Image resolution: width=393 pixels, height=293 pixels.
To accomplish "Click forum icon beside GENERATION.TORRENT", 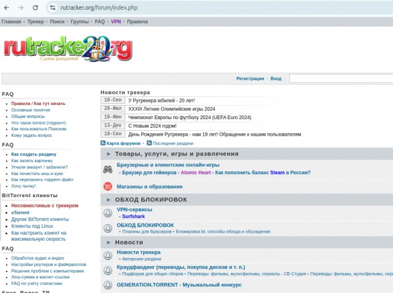I will tap(108, 285).
